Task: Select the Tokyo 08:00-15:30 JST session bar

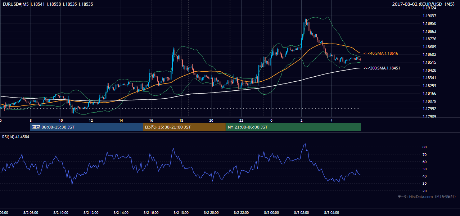Action: [x=86, y=127]
